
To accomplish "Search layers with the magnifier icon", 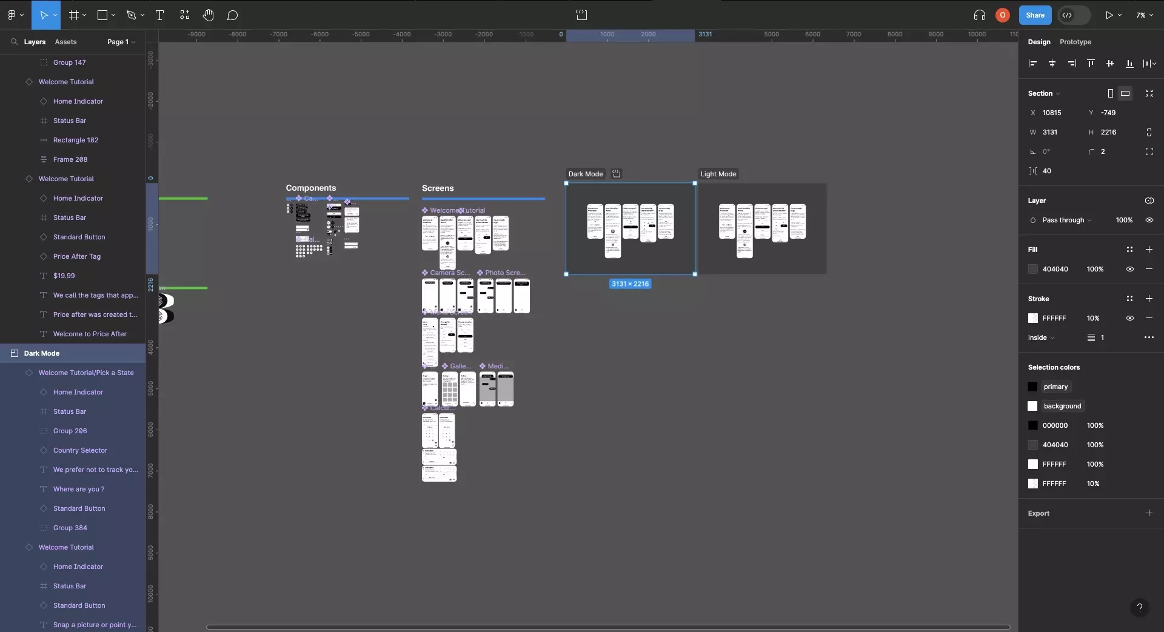I will coord(13,42).
